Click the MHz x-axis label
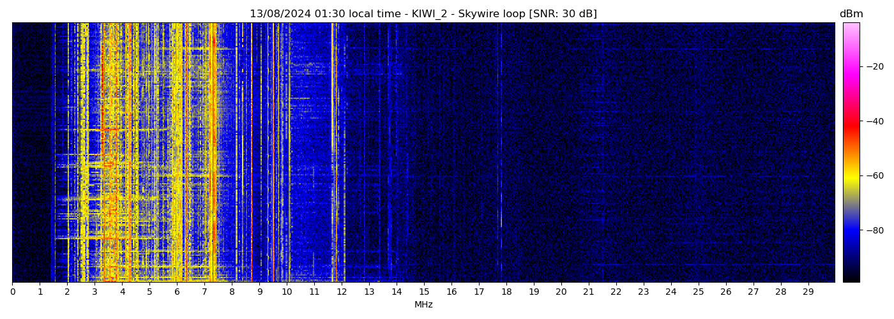The width and height of the screenshot is (894, 319). 423,305
